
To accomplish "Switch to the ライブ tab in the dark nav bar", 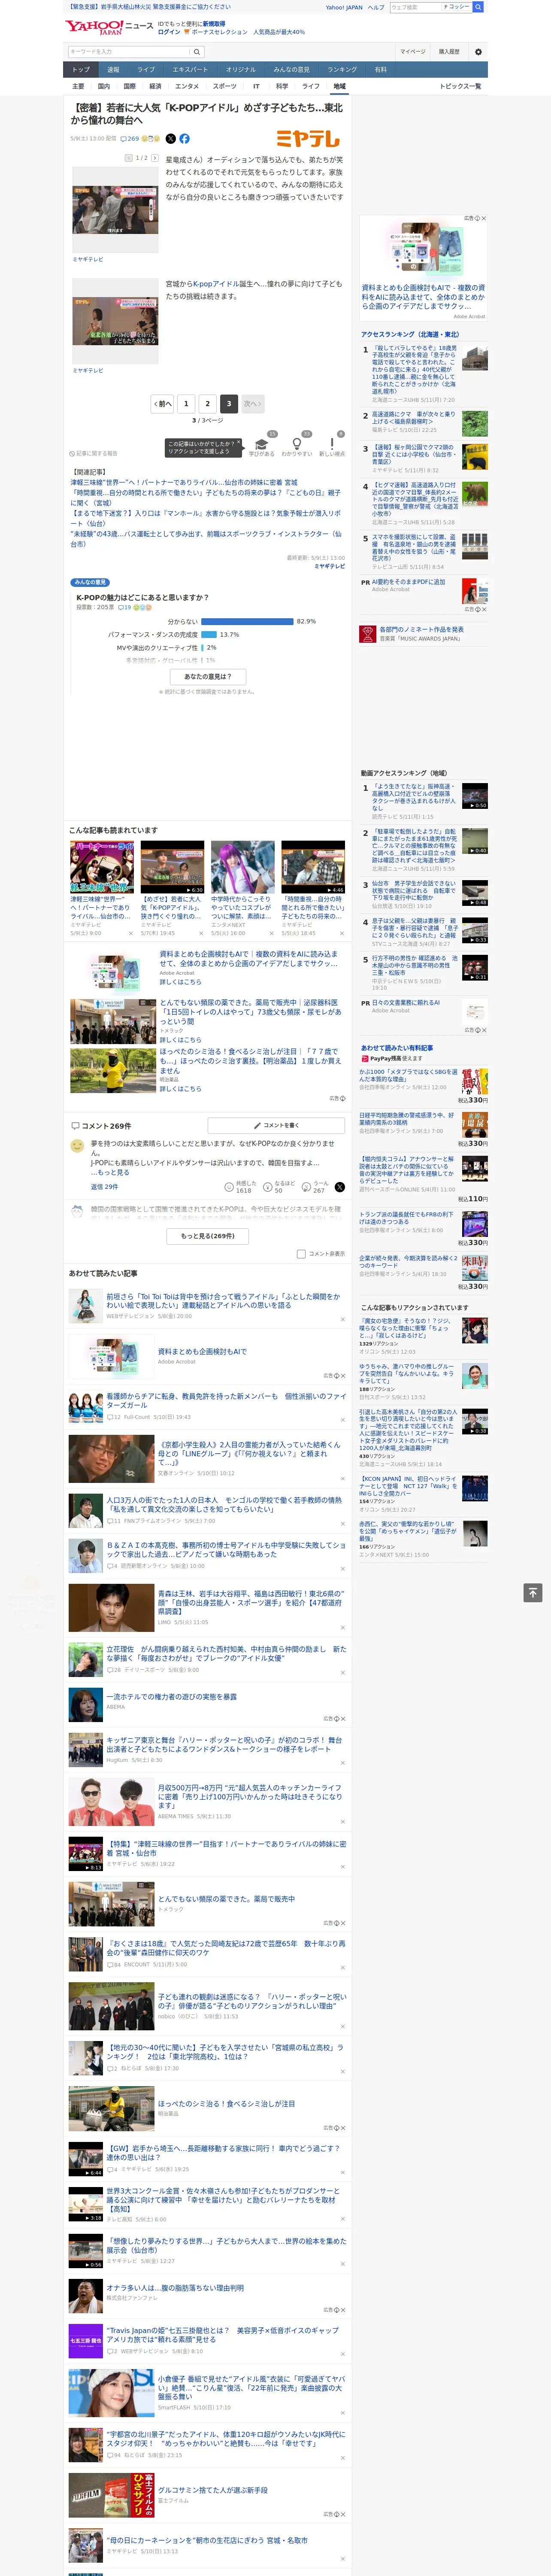I will tap(146, 70).
